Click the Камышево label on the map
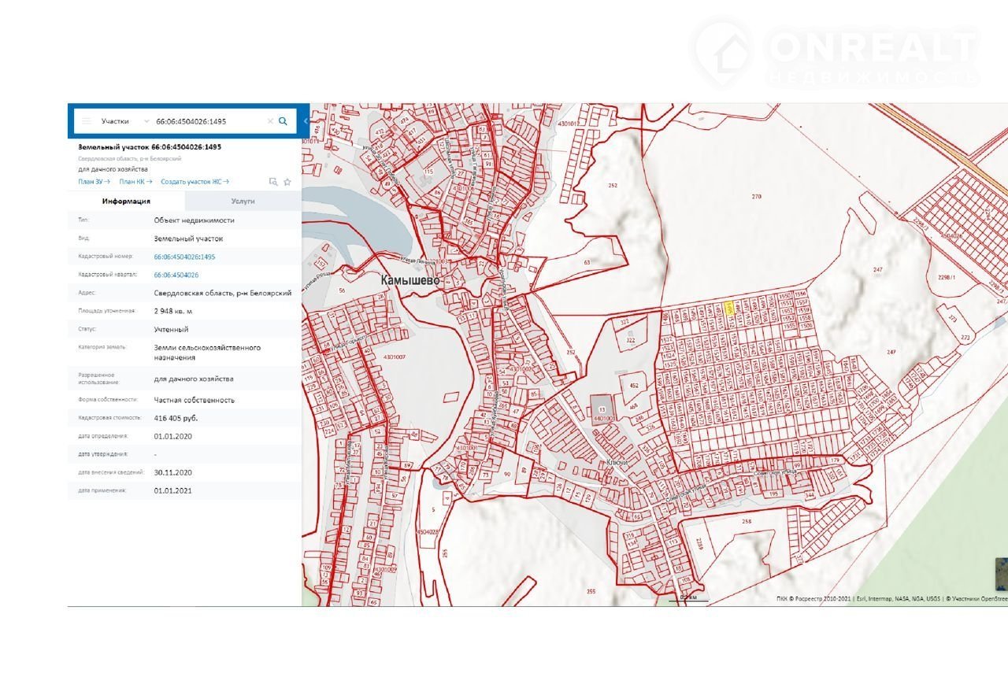This screenshot has width=1008, height=673. [x=409, y=280]
